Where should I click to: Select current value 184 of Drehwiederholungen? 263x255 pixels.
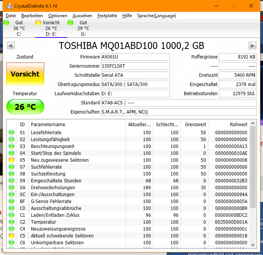(147, 187)
